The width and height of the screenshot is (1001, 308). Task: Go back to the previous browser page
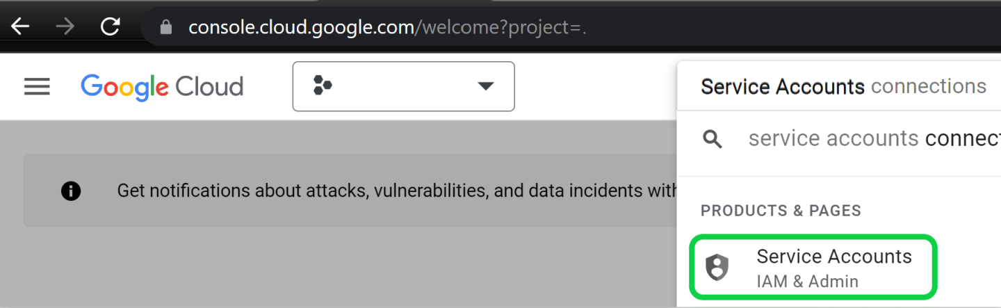[20, 27]
